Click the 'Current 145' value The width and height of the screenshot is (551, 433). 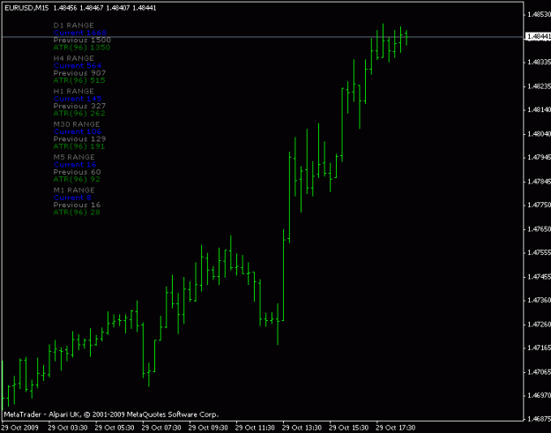(x=78, y=99)
